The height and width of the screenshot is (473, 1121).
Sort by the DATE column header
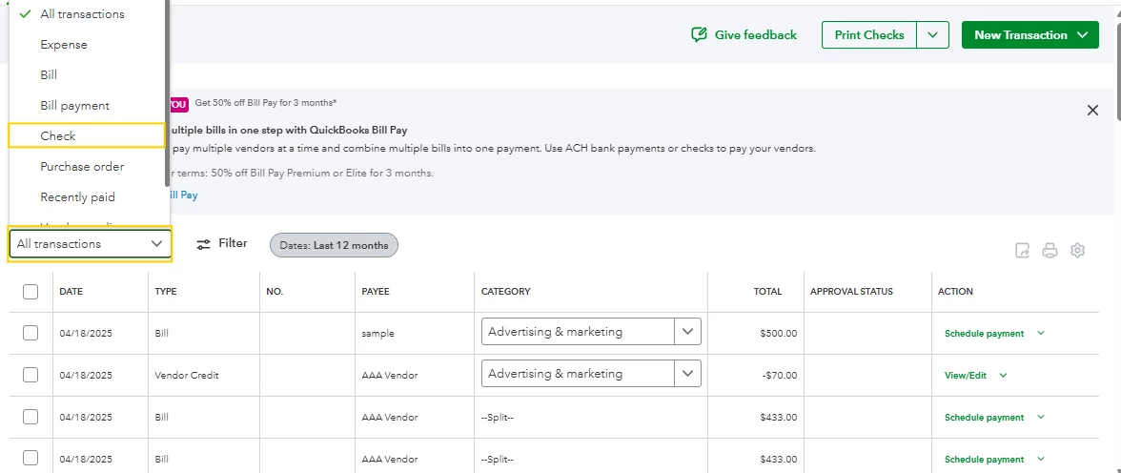(71, 292)
